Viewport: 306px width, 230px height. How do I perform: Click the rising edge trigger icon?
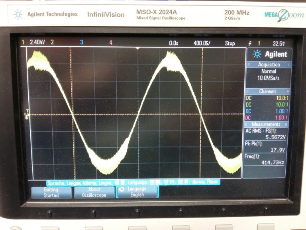pyautogui.click(x=250, y=43)
